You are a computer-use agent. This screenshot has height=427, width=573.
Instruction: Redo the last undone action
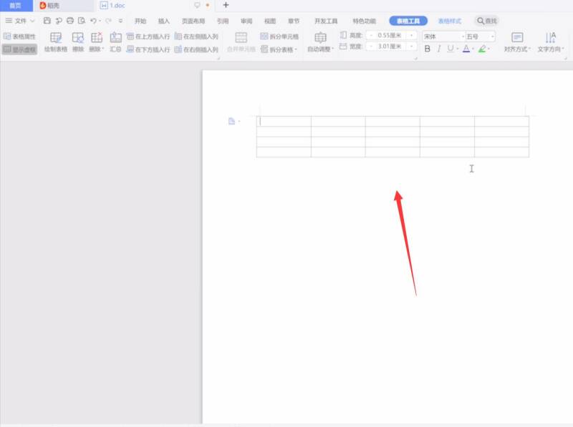click(108, 21)
